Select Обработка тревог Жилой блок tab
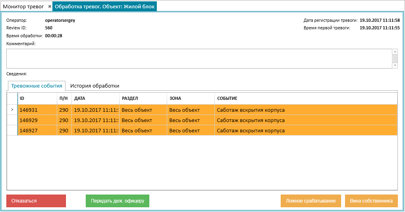Image resolution: width=405 pixels, height=212 pixels. [x=104, y=6]
